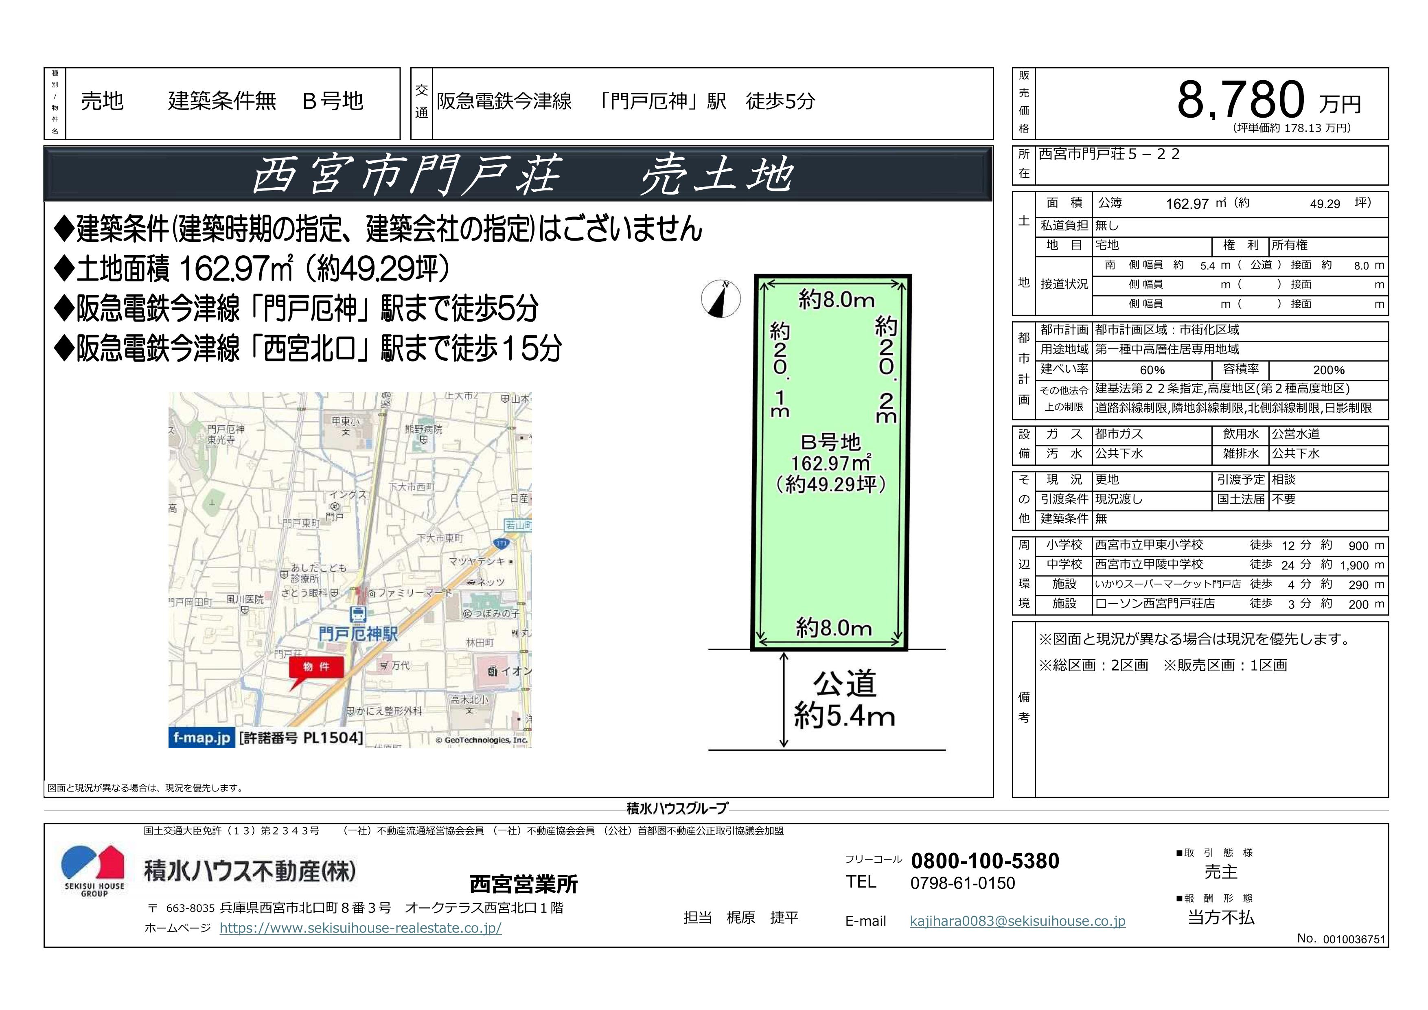Click the red 物件 marker on map
The image size is (1428, 1010).
point(316,667)
